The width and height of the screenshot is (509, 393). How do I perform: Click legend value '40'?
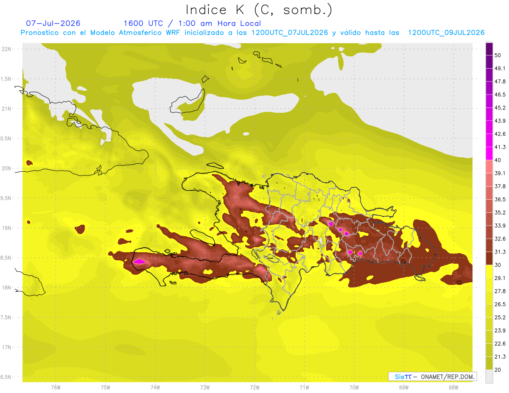pos(498,160)
